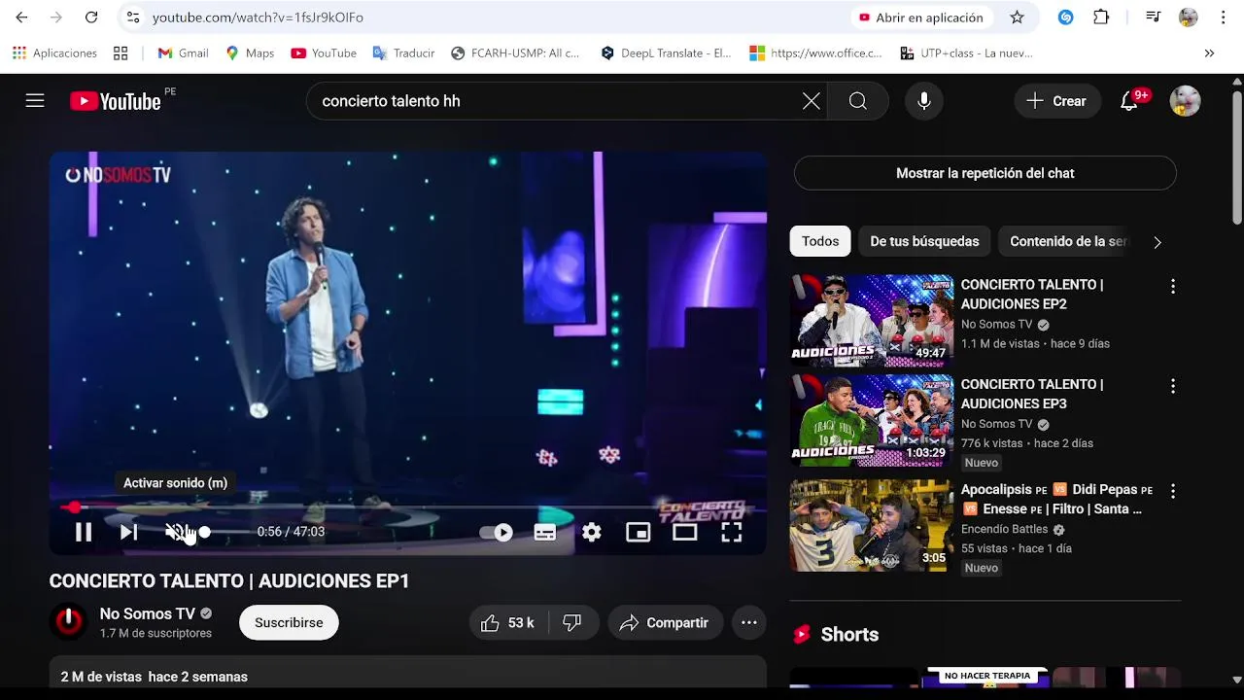Open DeepL Translate bookmark
Image resolution: width=1244 pixels, height=700 pixels.
click(667, 53)
